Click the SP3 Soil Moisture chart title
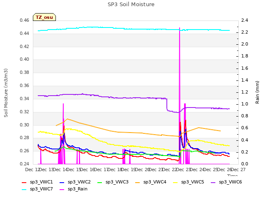This screenshot has height=197, width=263. pyautogui.click(x=131, y=5)
